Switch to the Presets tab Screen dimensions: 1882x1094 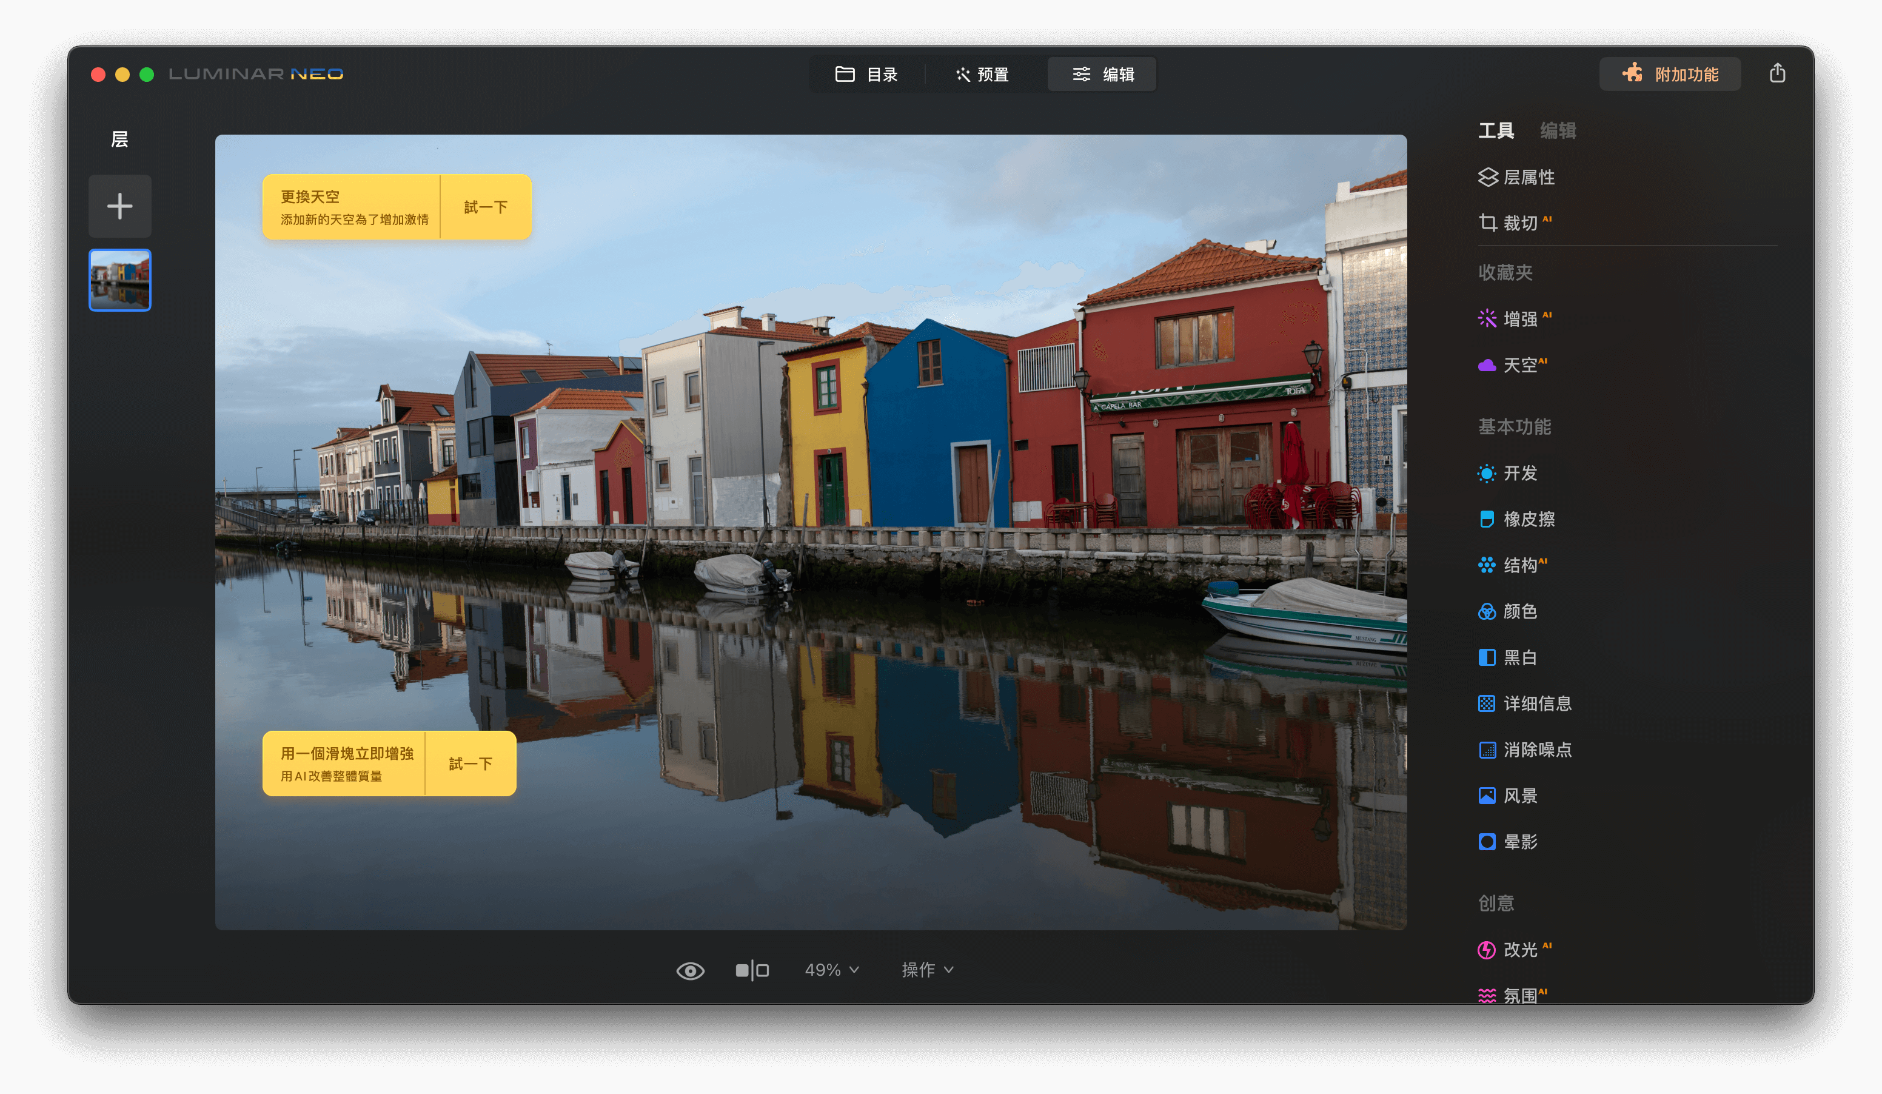point(982,74)
